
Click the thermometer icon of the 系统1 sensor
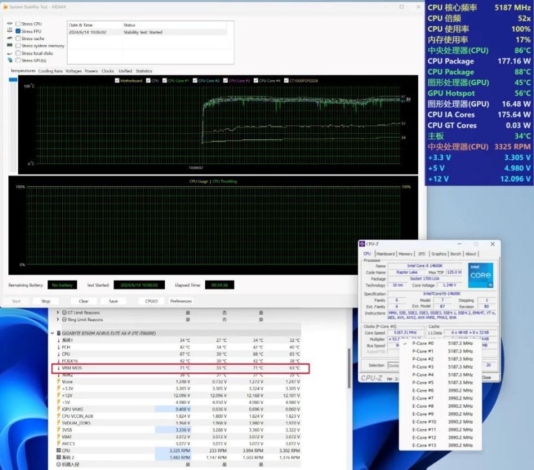point(58,340)
